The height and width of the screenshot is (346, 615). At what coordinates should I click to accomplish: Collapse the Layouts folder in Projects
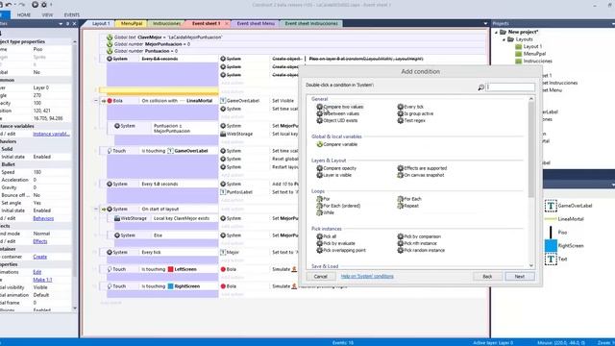coord(504,39)
